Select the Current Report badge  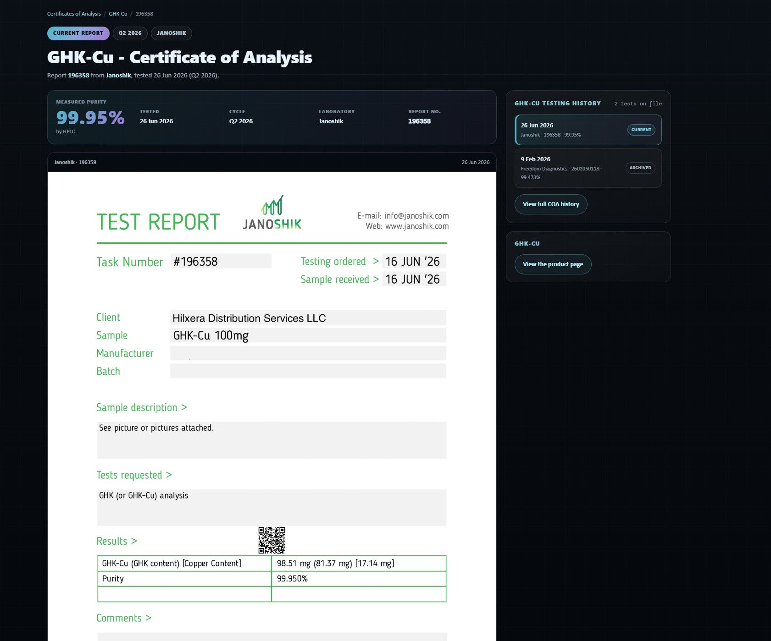(x=78, y=33)
